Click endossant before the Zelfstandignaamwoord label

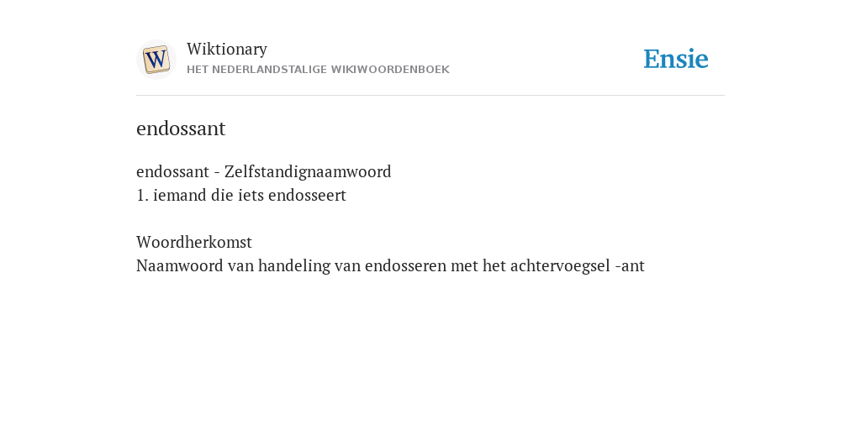172,172
